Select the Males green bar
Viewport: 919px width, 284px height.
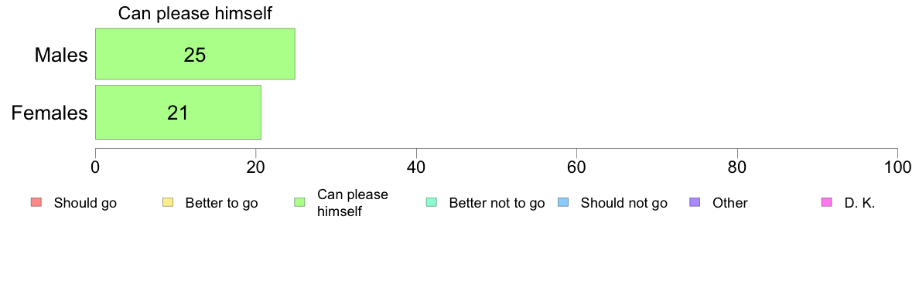[x=195, y=54]
